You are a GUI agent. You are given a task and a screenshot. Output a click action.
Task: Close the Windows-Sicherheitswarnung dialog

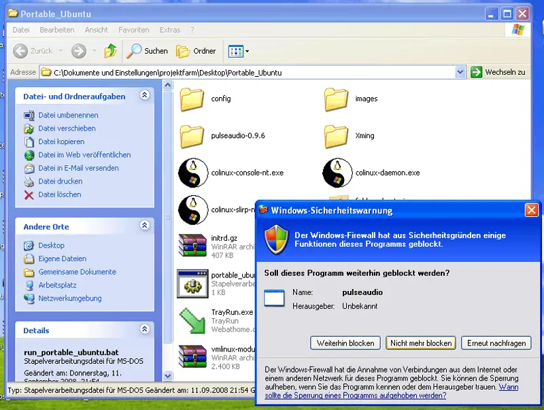pos(532,210)
